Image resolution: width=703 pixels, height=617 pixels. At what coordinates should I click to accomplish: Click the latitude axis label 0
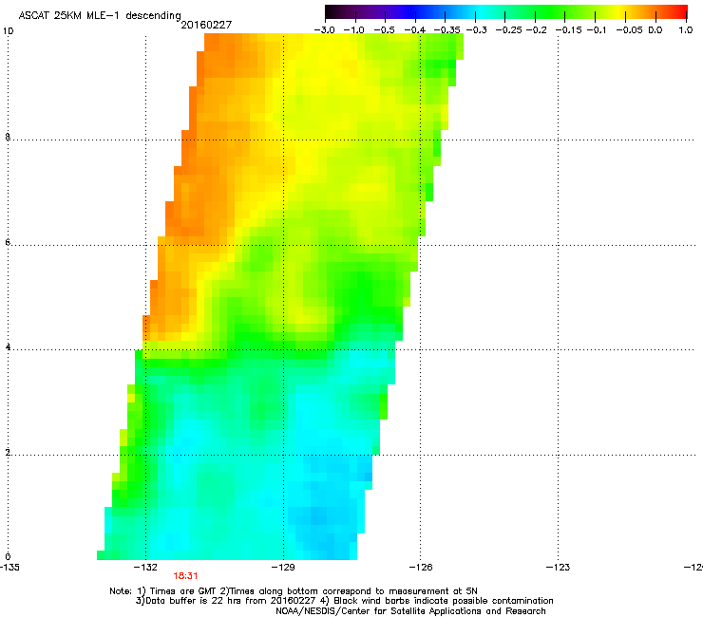(8, 557)
